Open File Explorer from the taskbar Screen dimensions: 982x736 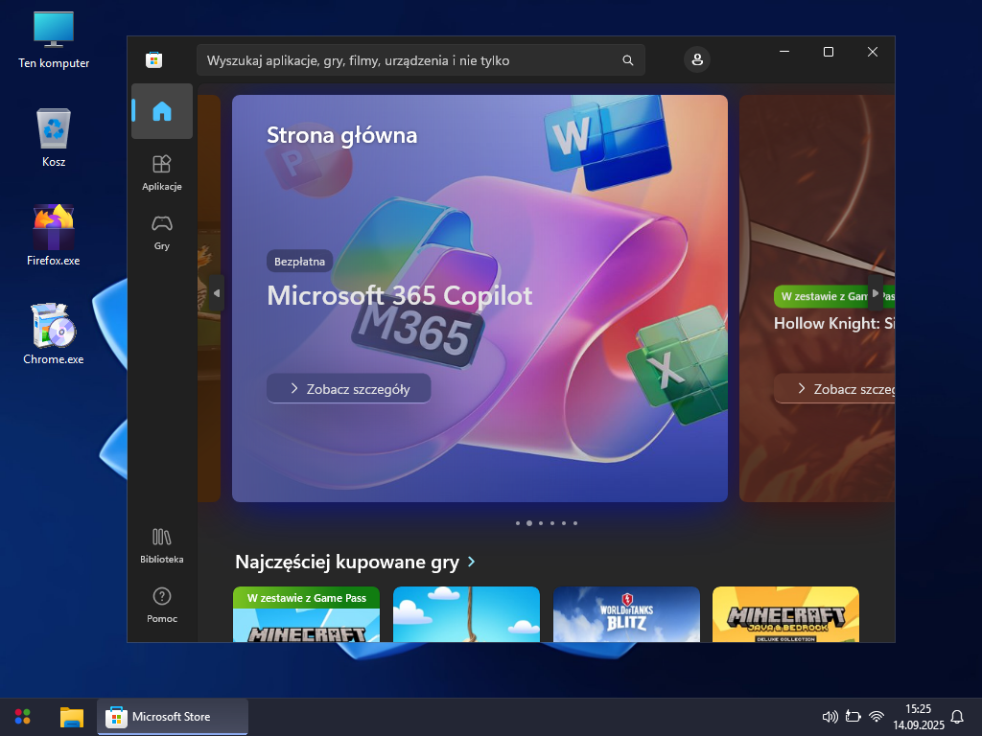(x=72, y=717)
